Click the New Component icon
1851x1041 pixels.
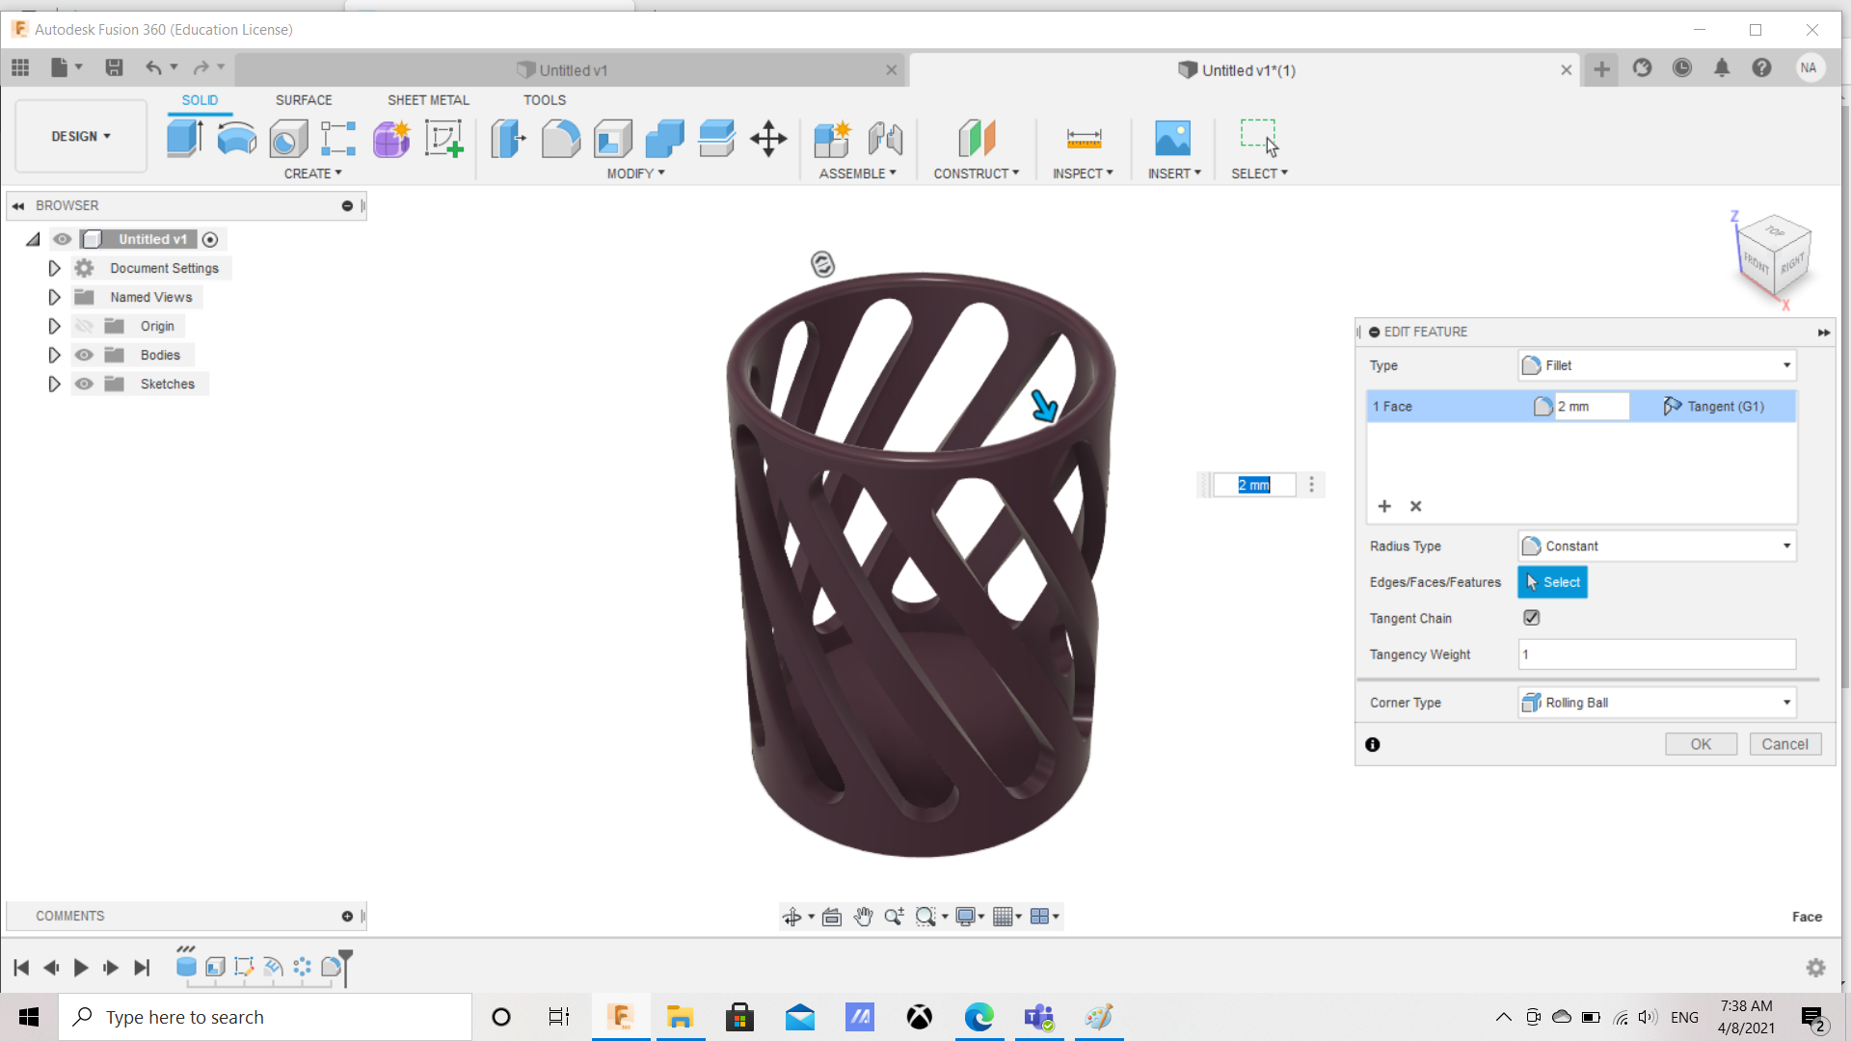(832, 139)
